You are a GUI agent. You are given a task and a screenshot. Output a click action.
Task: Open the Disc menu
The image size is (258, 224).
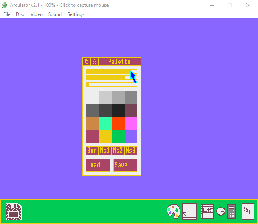pos(20,14)
